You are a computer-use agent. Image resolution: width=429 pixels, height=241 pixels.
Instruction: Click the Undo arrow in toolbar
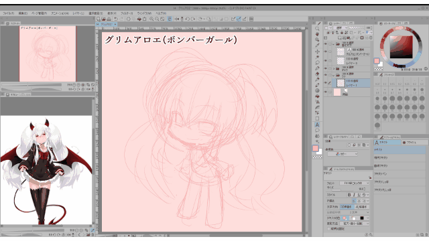(x=116, y=19)
